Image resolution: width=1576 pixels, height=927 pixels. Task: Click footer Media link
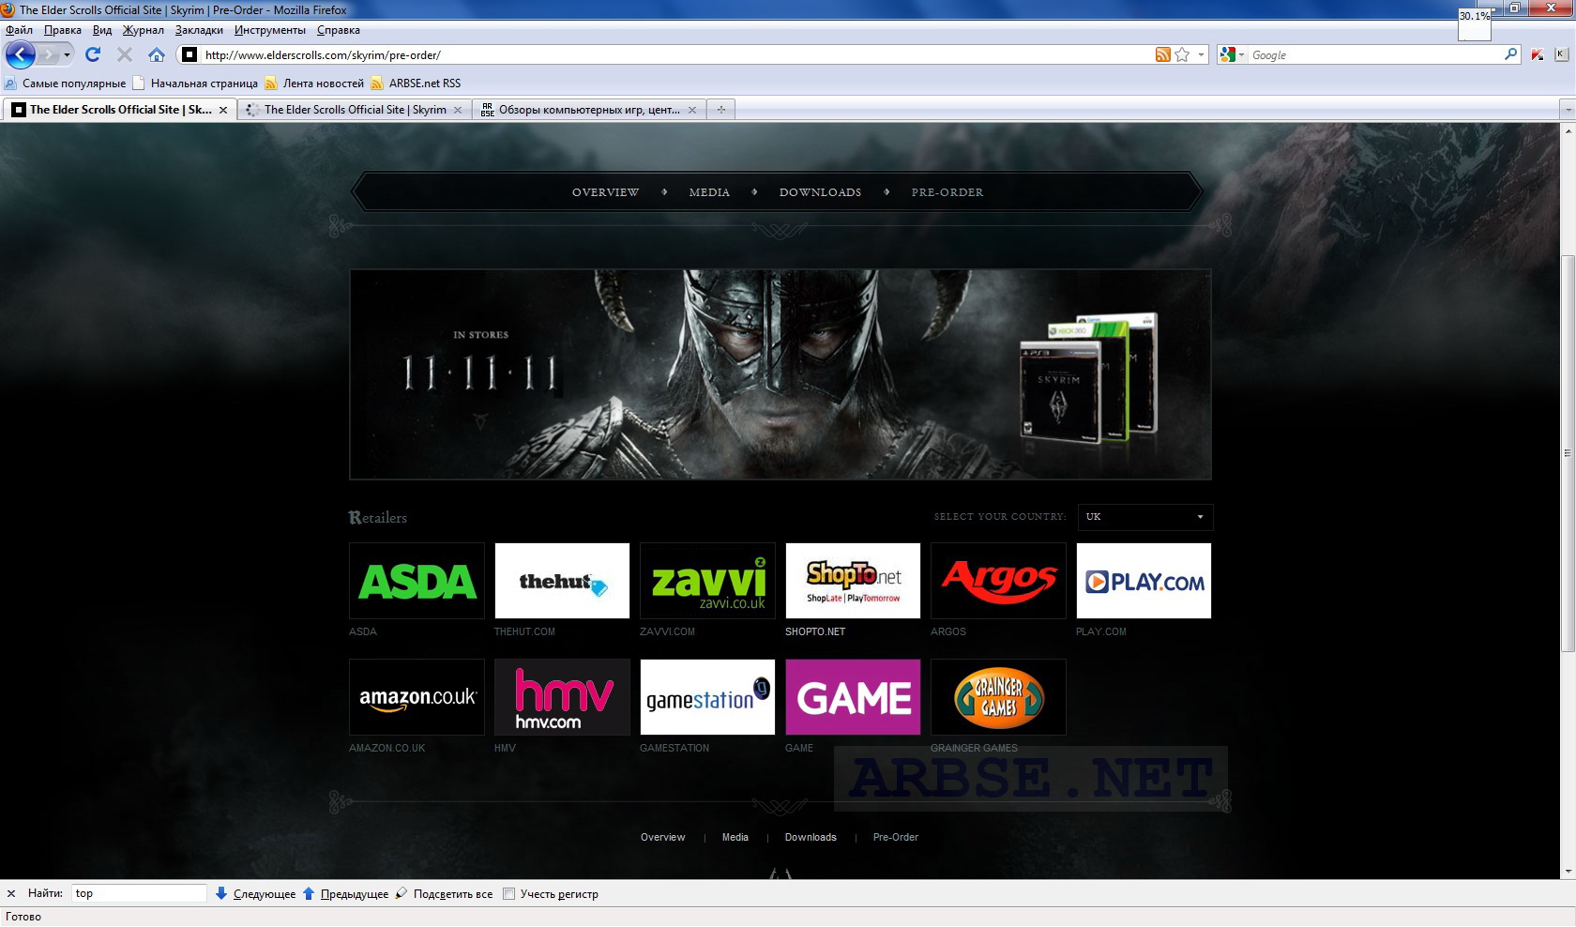(735, 837)
